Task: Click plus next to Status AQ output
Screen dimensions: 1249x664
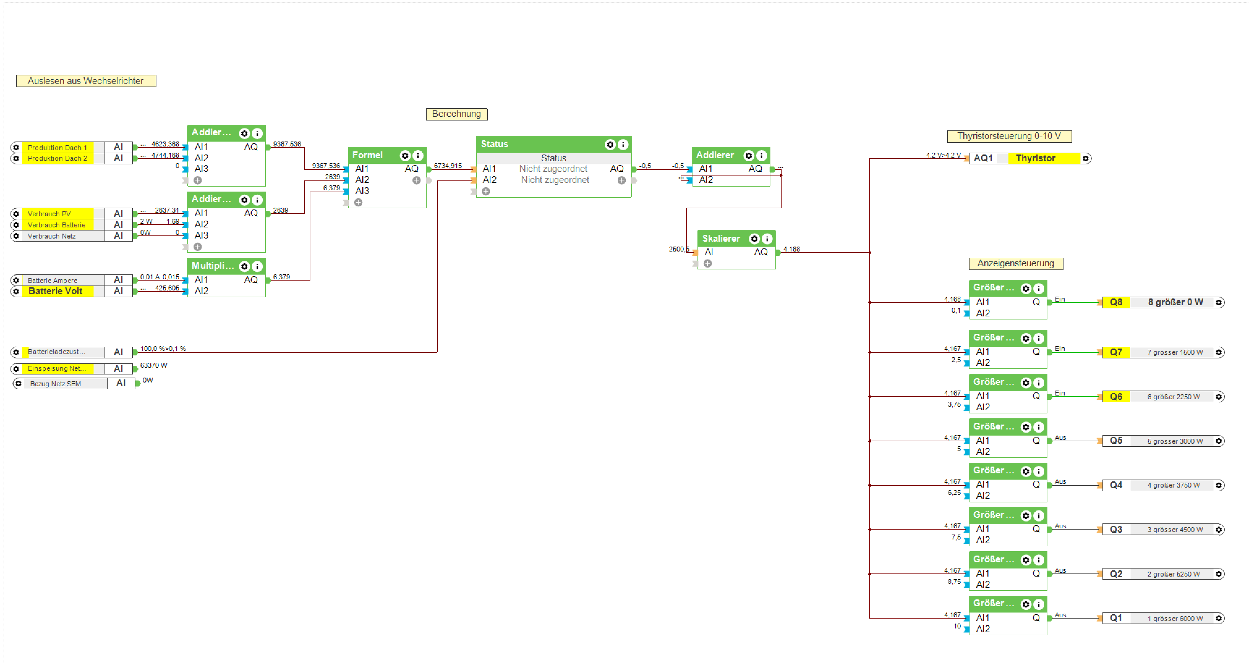Action: (622, 180)
